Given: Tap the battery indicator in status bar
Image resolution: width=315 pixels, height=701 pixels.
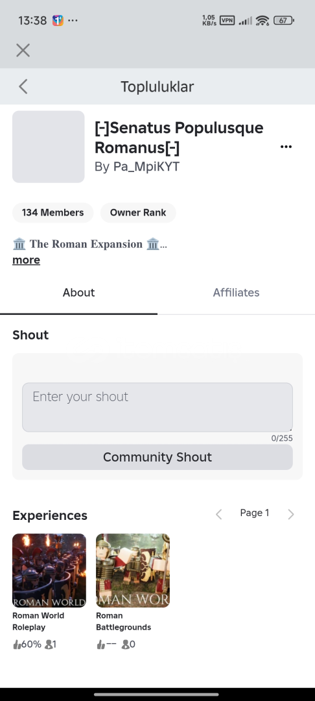Looking at the screenshot, I should tap(283, 20).
